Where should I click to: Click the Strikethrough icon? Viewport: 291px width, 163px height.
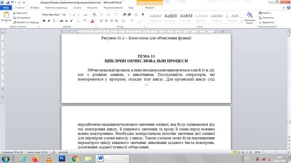point(61,21)
